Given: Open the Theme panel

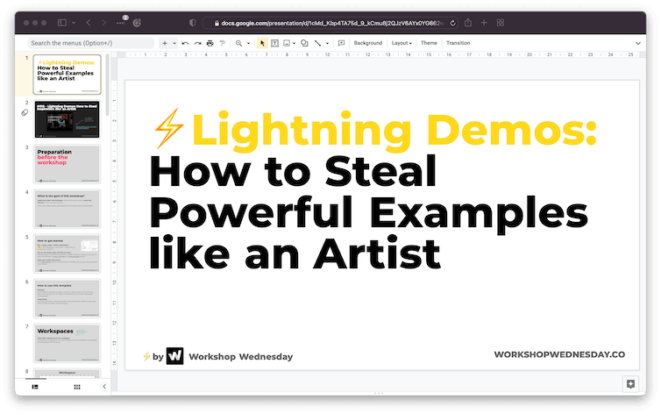Looking at the screenshot, I should point(429,43).
